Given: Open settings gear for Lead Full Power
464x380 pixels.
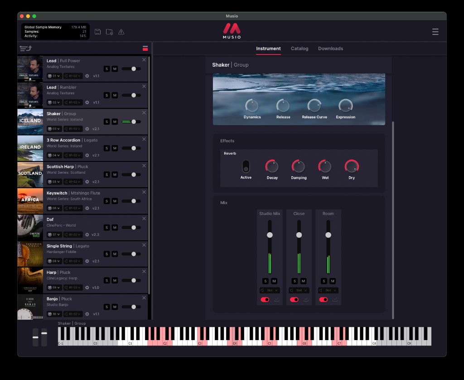Looking at the screenshot, I should (x=87, y=76).
